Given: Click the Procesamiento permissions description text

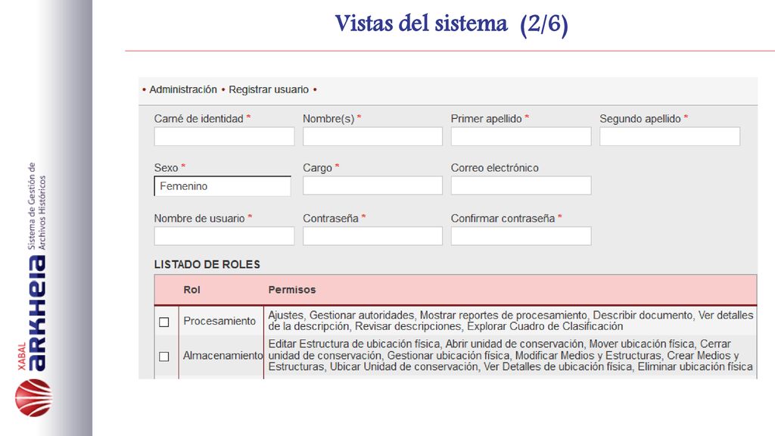Looking at the screenshot, I should pyautogui.click(x=511, y=321).
